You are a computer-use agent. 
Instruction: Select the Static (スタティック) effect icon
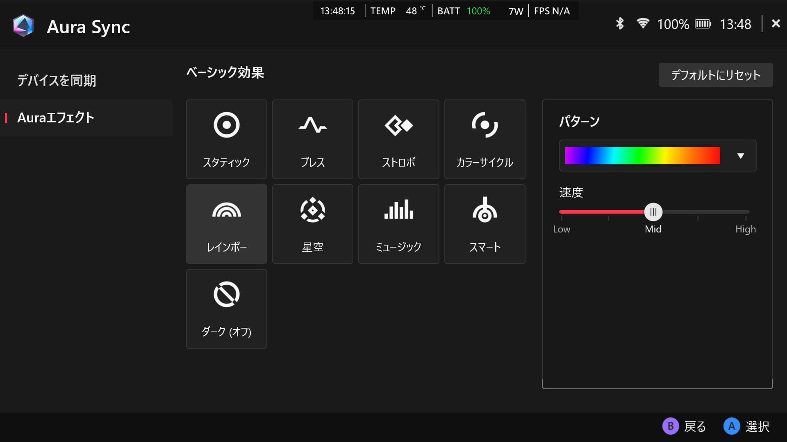tap(226, 125)
